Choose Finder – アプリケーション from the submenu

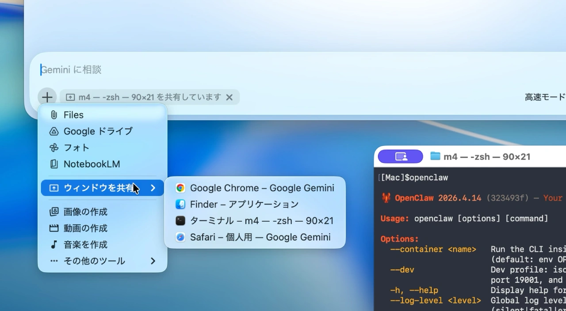[x=243, y=204]
